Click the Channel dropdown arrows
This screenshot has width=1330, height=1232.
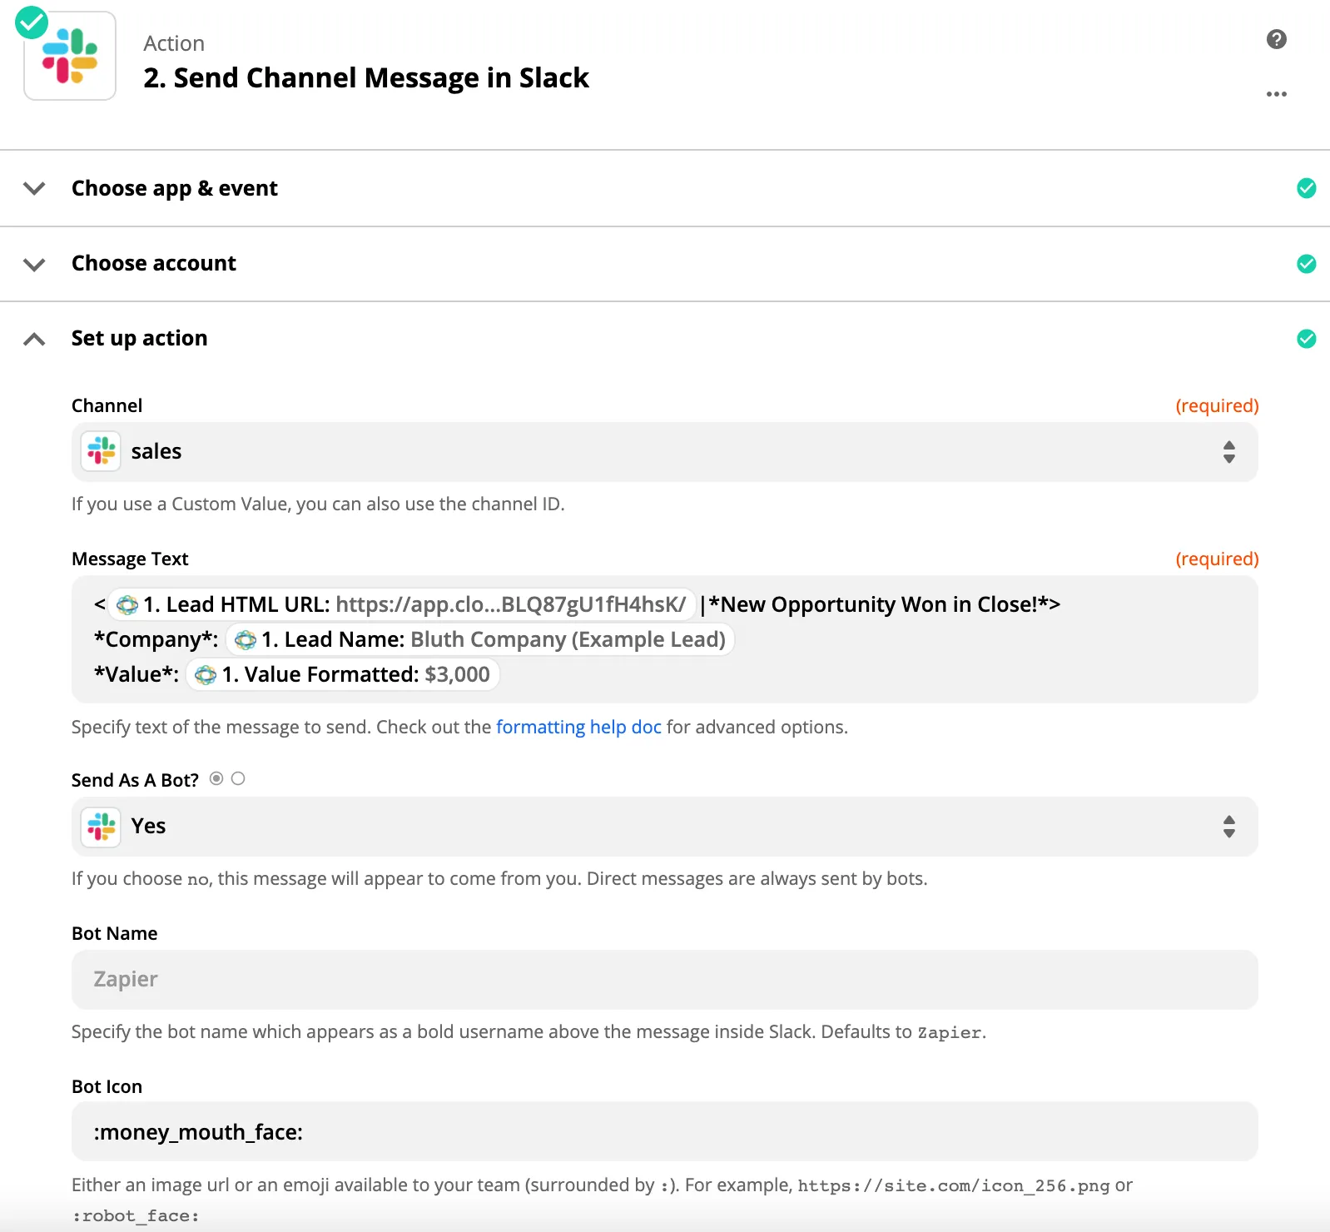tap(1228, 452)
